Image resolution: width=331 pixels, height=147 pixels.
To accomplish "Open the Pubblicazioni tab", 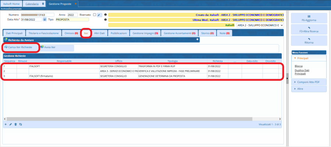I will pos(118,33).
